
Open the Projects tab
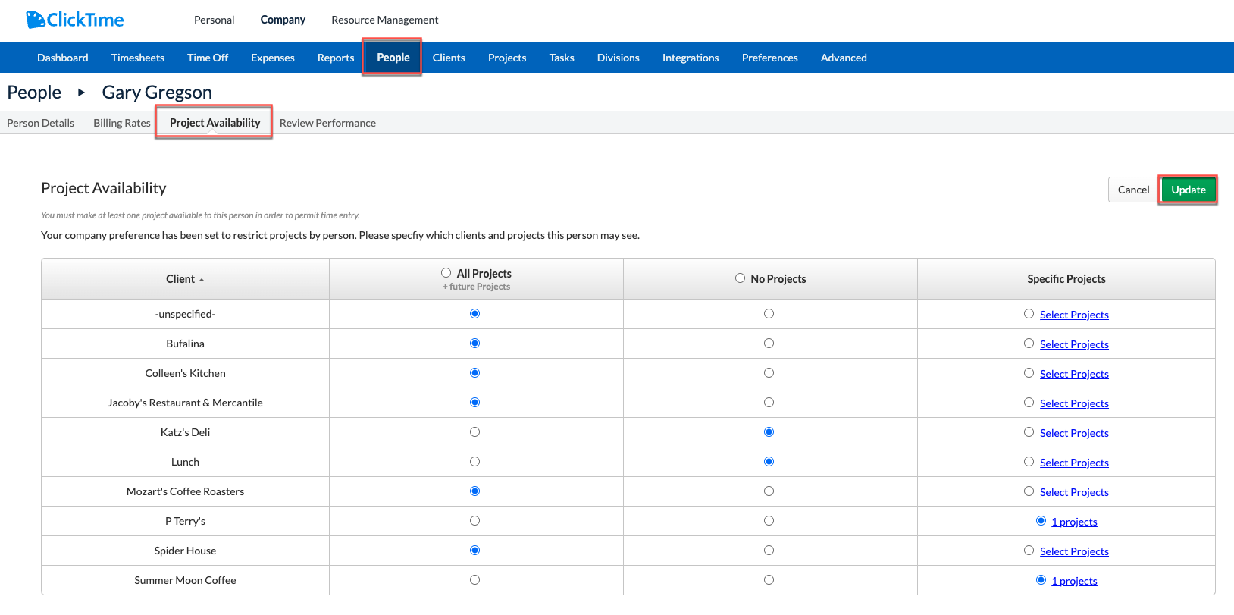point(507,58)
